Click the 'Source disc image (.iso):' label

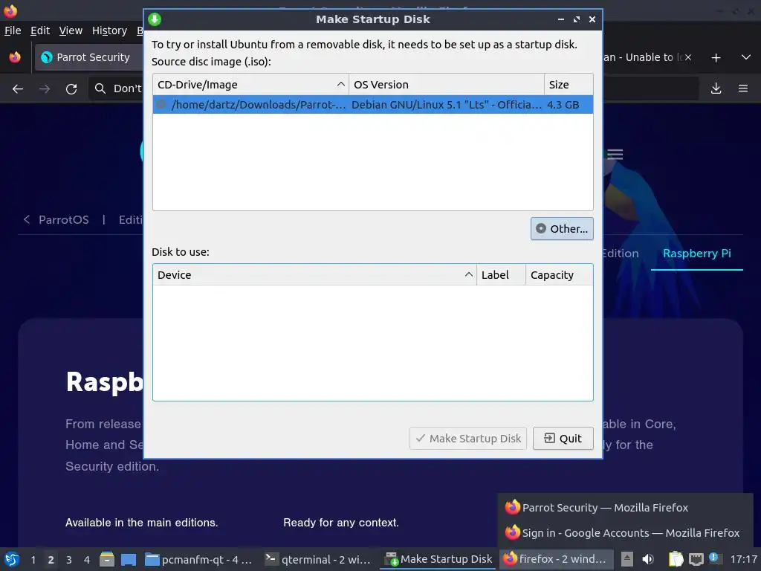point(211,62)
